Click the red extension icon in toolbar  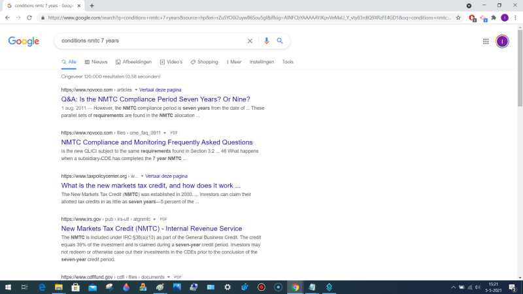(472, 18)
